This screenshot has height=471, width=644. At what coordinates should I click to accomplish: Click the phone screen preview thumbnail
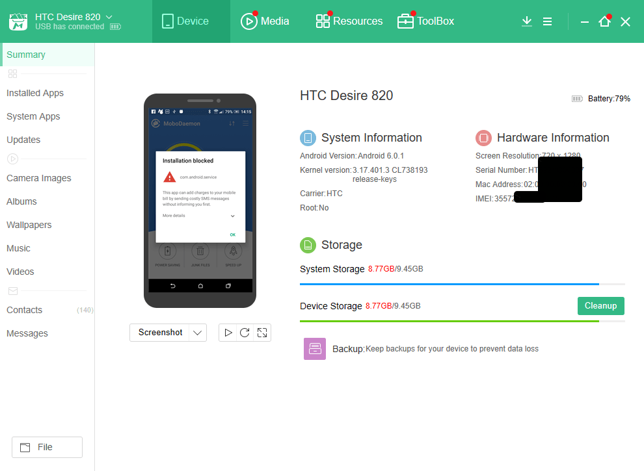click(x=200, y=200)
